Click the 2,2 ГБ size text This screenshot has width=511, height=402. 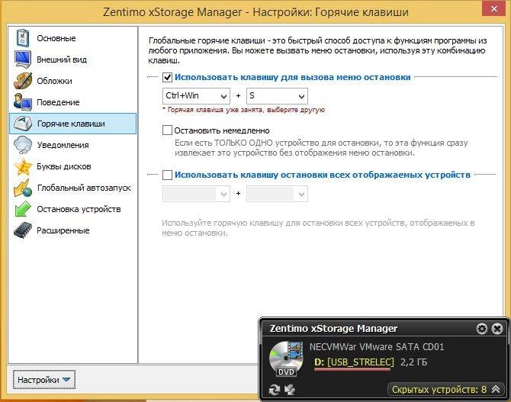click(413, 362)
